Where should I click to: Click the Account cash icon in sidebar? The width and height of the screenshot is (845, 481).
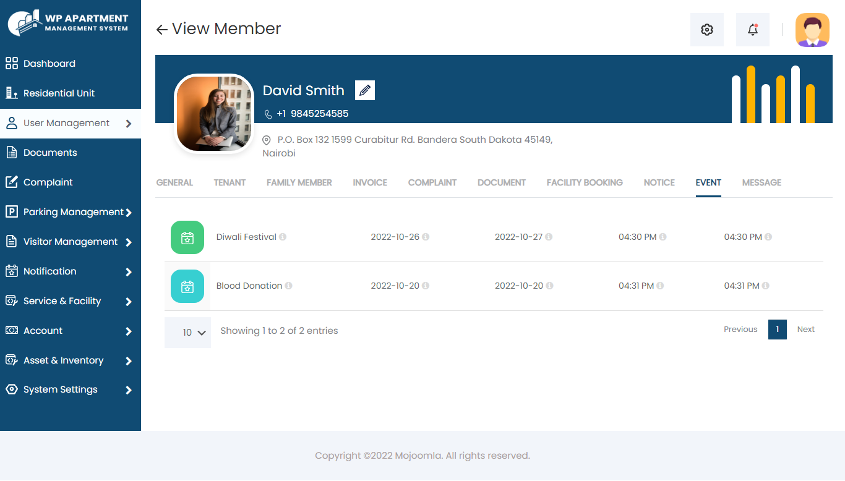11,330
